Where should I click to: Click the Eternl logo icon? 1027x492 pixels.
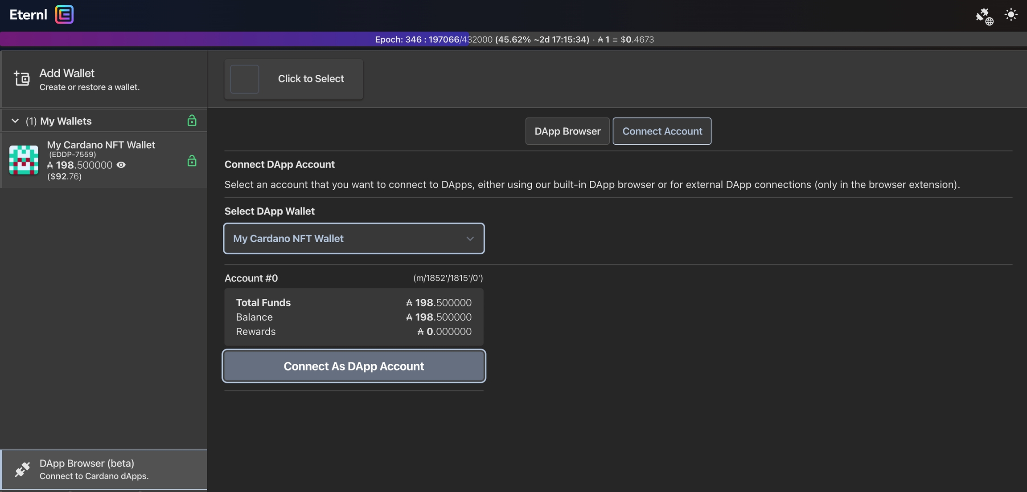point(64,15)
